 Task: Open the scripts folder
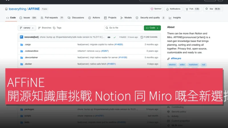28,116
